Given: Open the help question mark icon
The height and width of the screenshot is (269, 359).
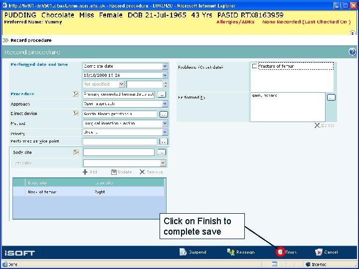Looking at the screenshot, I should pyautogui.click(x=353, y=52).
